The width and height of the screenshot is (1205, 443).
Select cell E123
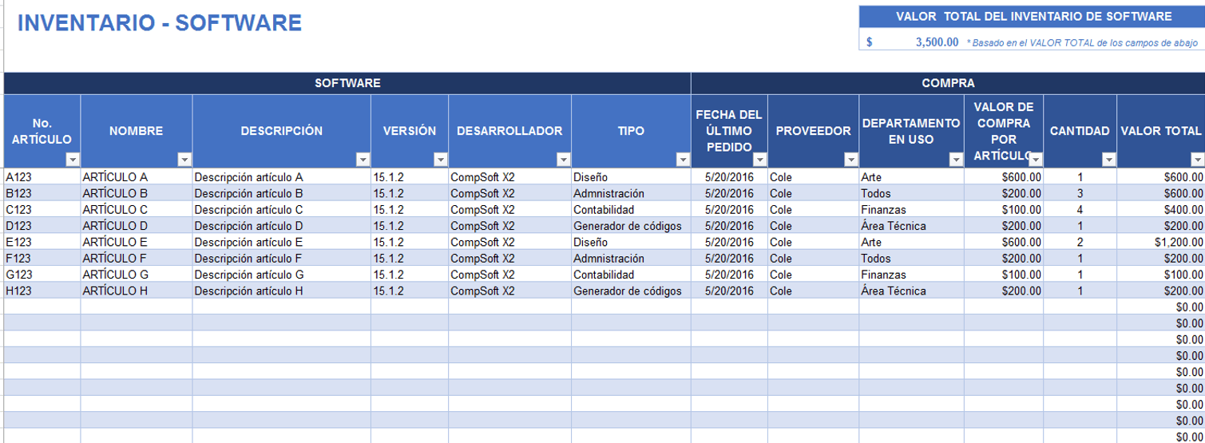42,242
